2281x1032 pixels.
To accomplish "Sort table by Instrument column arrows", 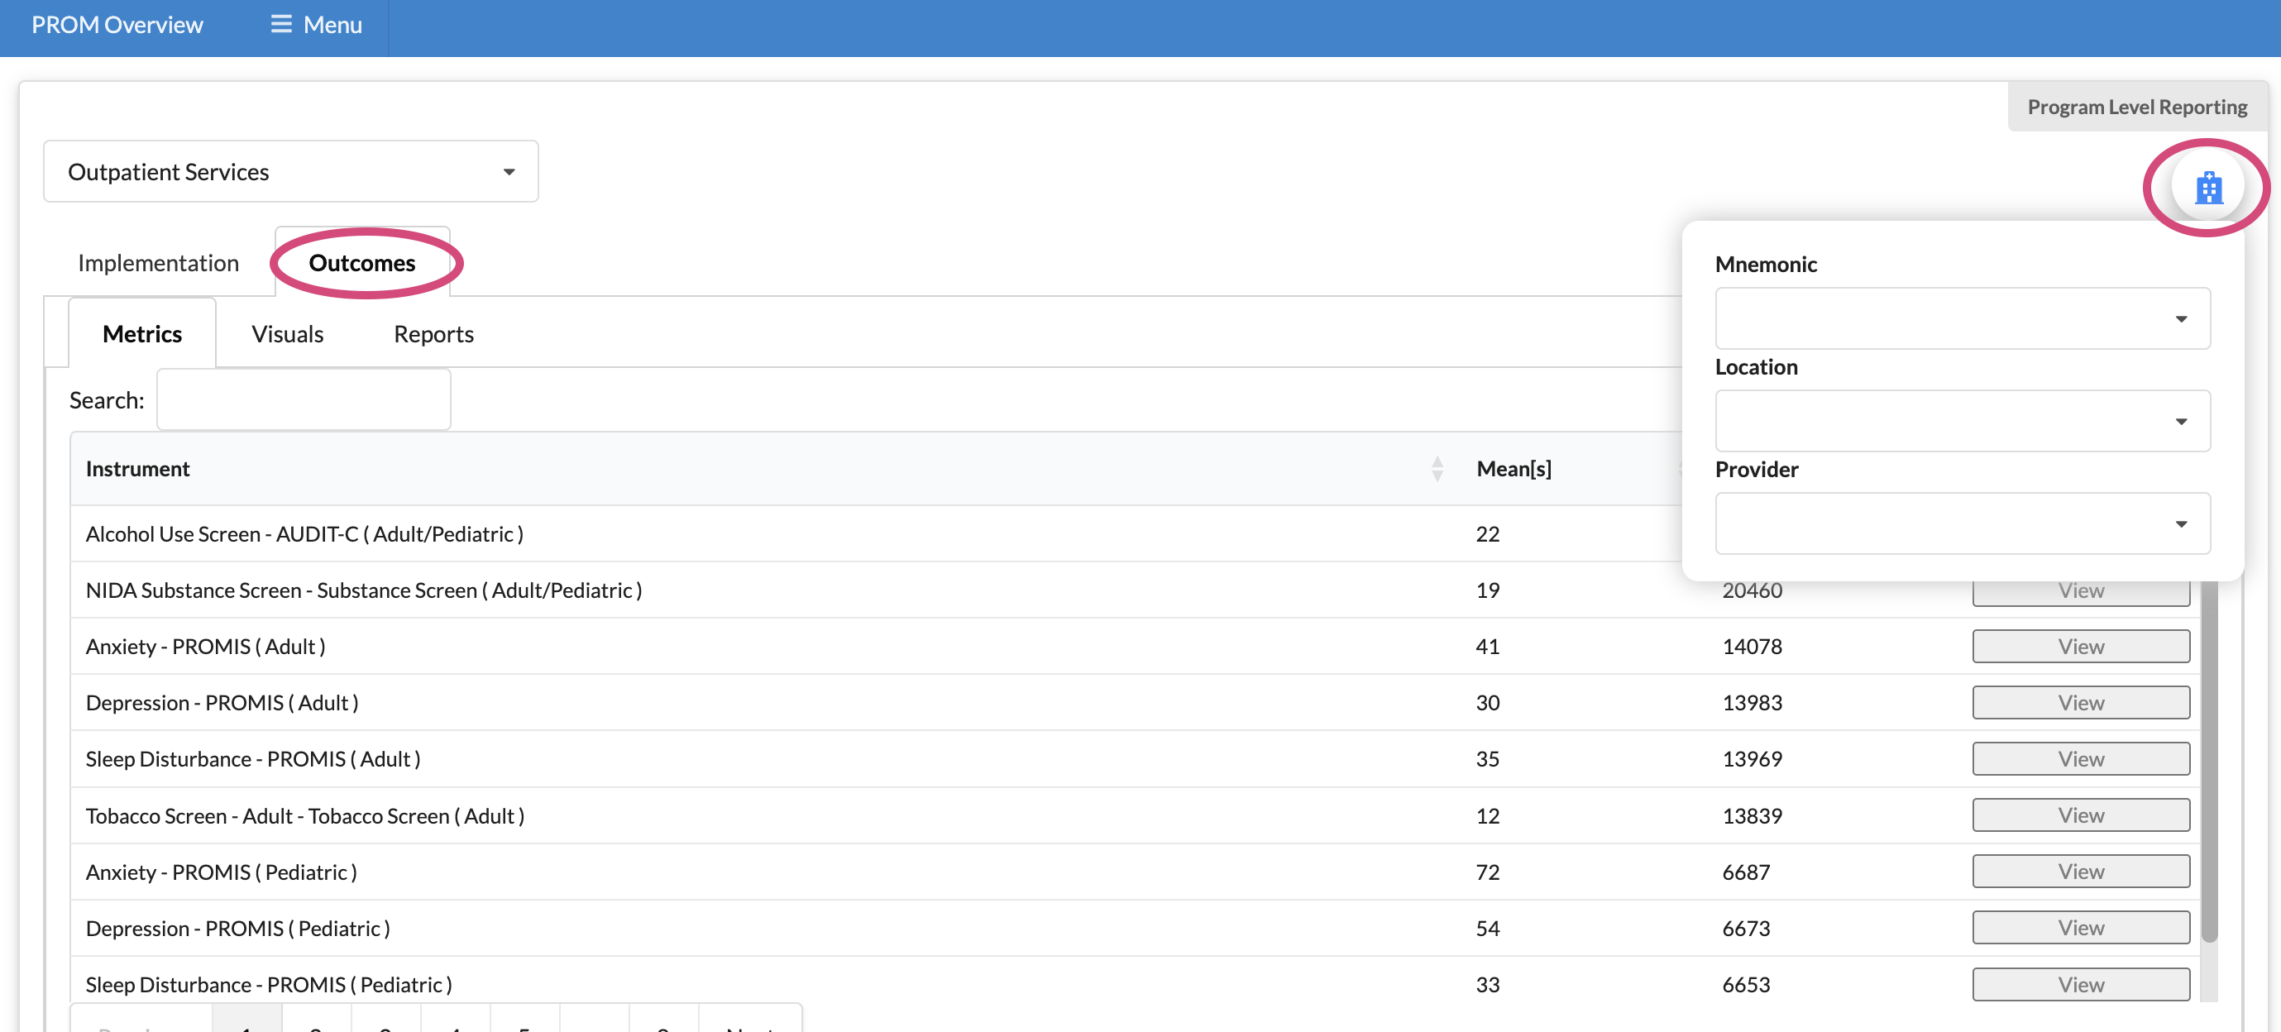I will (1437, 469).
